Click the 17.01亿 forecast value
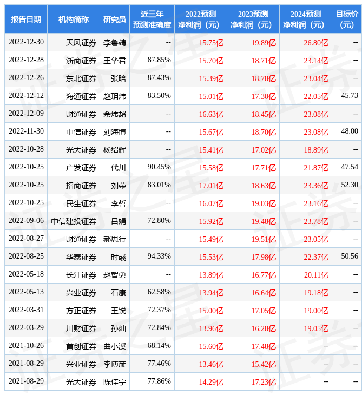Viewport: 362px width, 395px height. 211,186
